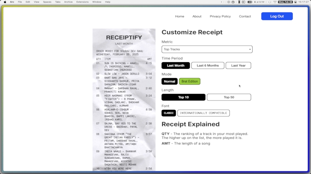Open the Archive menu
Viewport: 311px width, 174px height.
[x=68, y=2]
